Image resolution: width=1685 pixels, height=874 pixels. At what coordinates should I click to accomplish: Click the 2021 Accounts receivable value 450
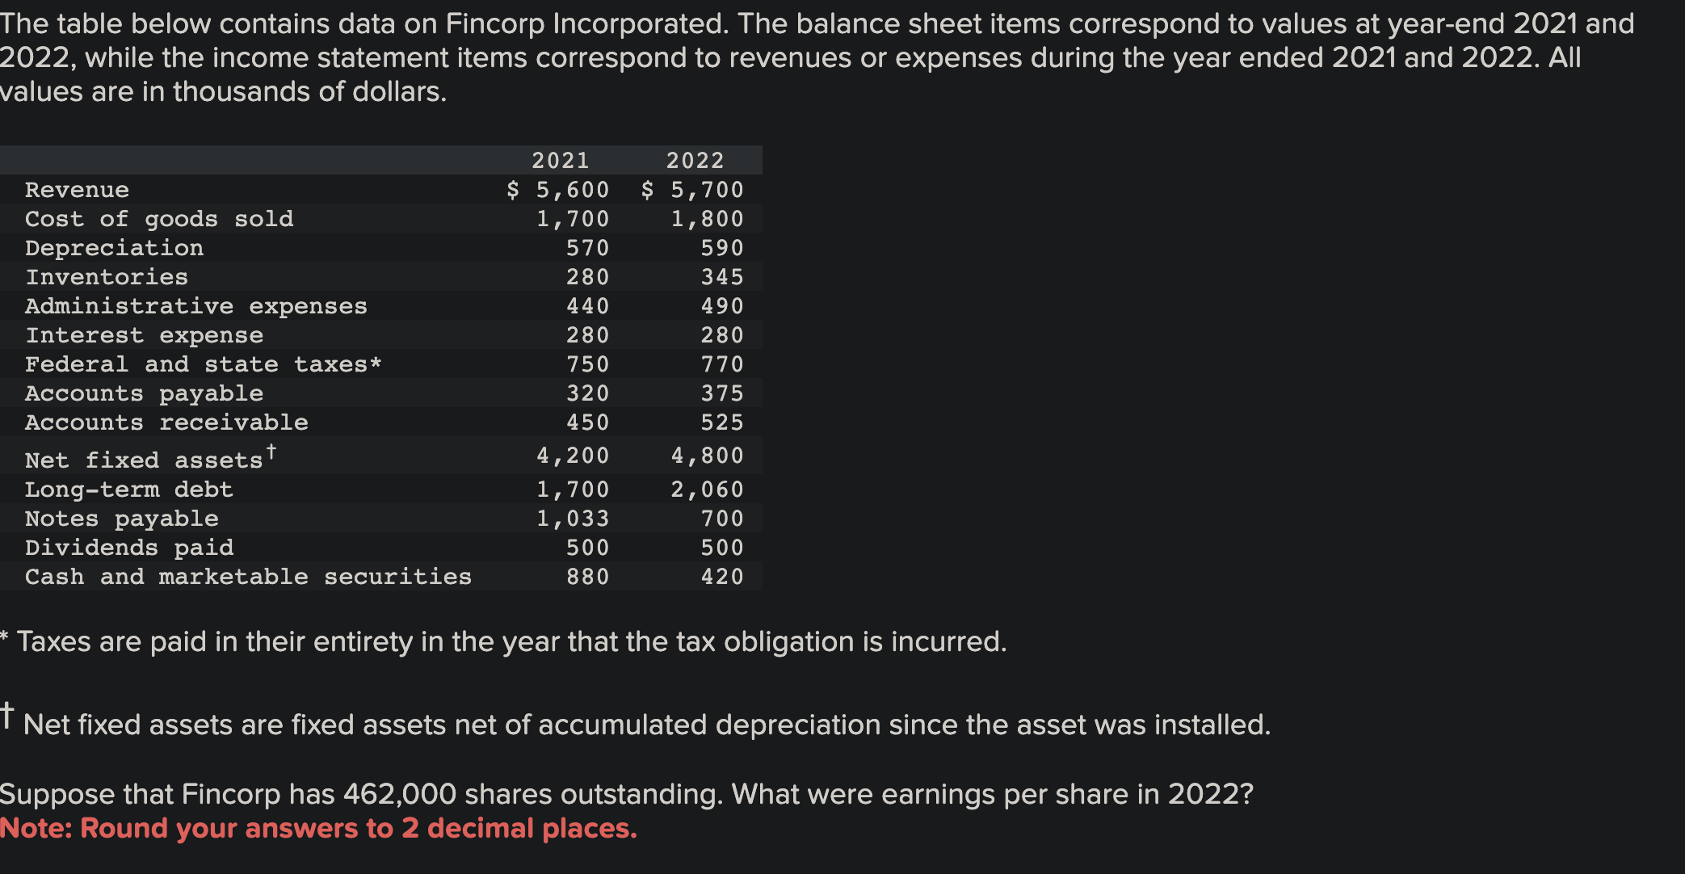[x=587, y=422]
